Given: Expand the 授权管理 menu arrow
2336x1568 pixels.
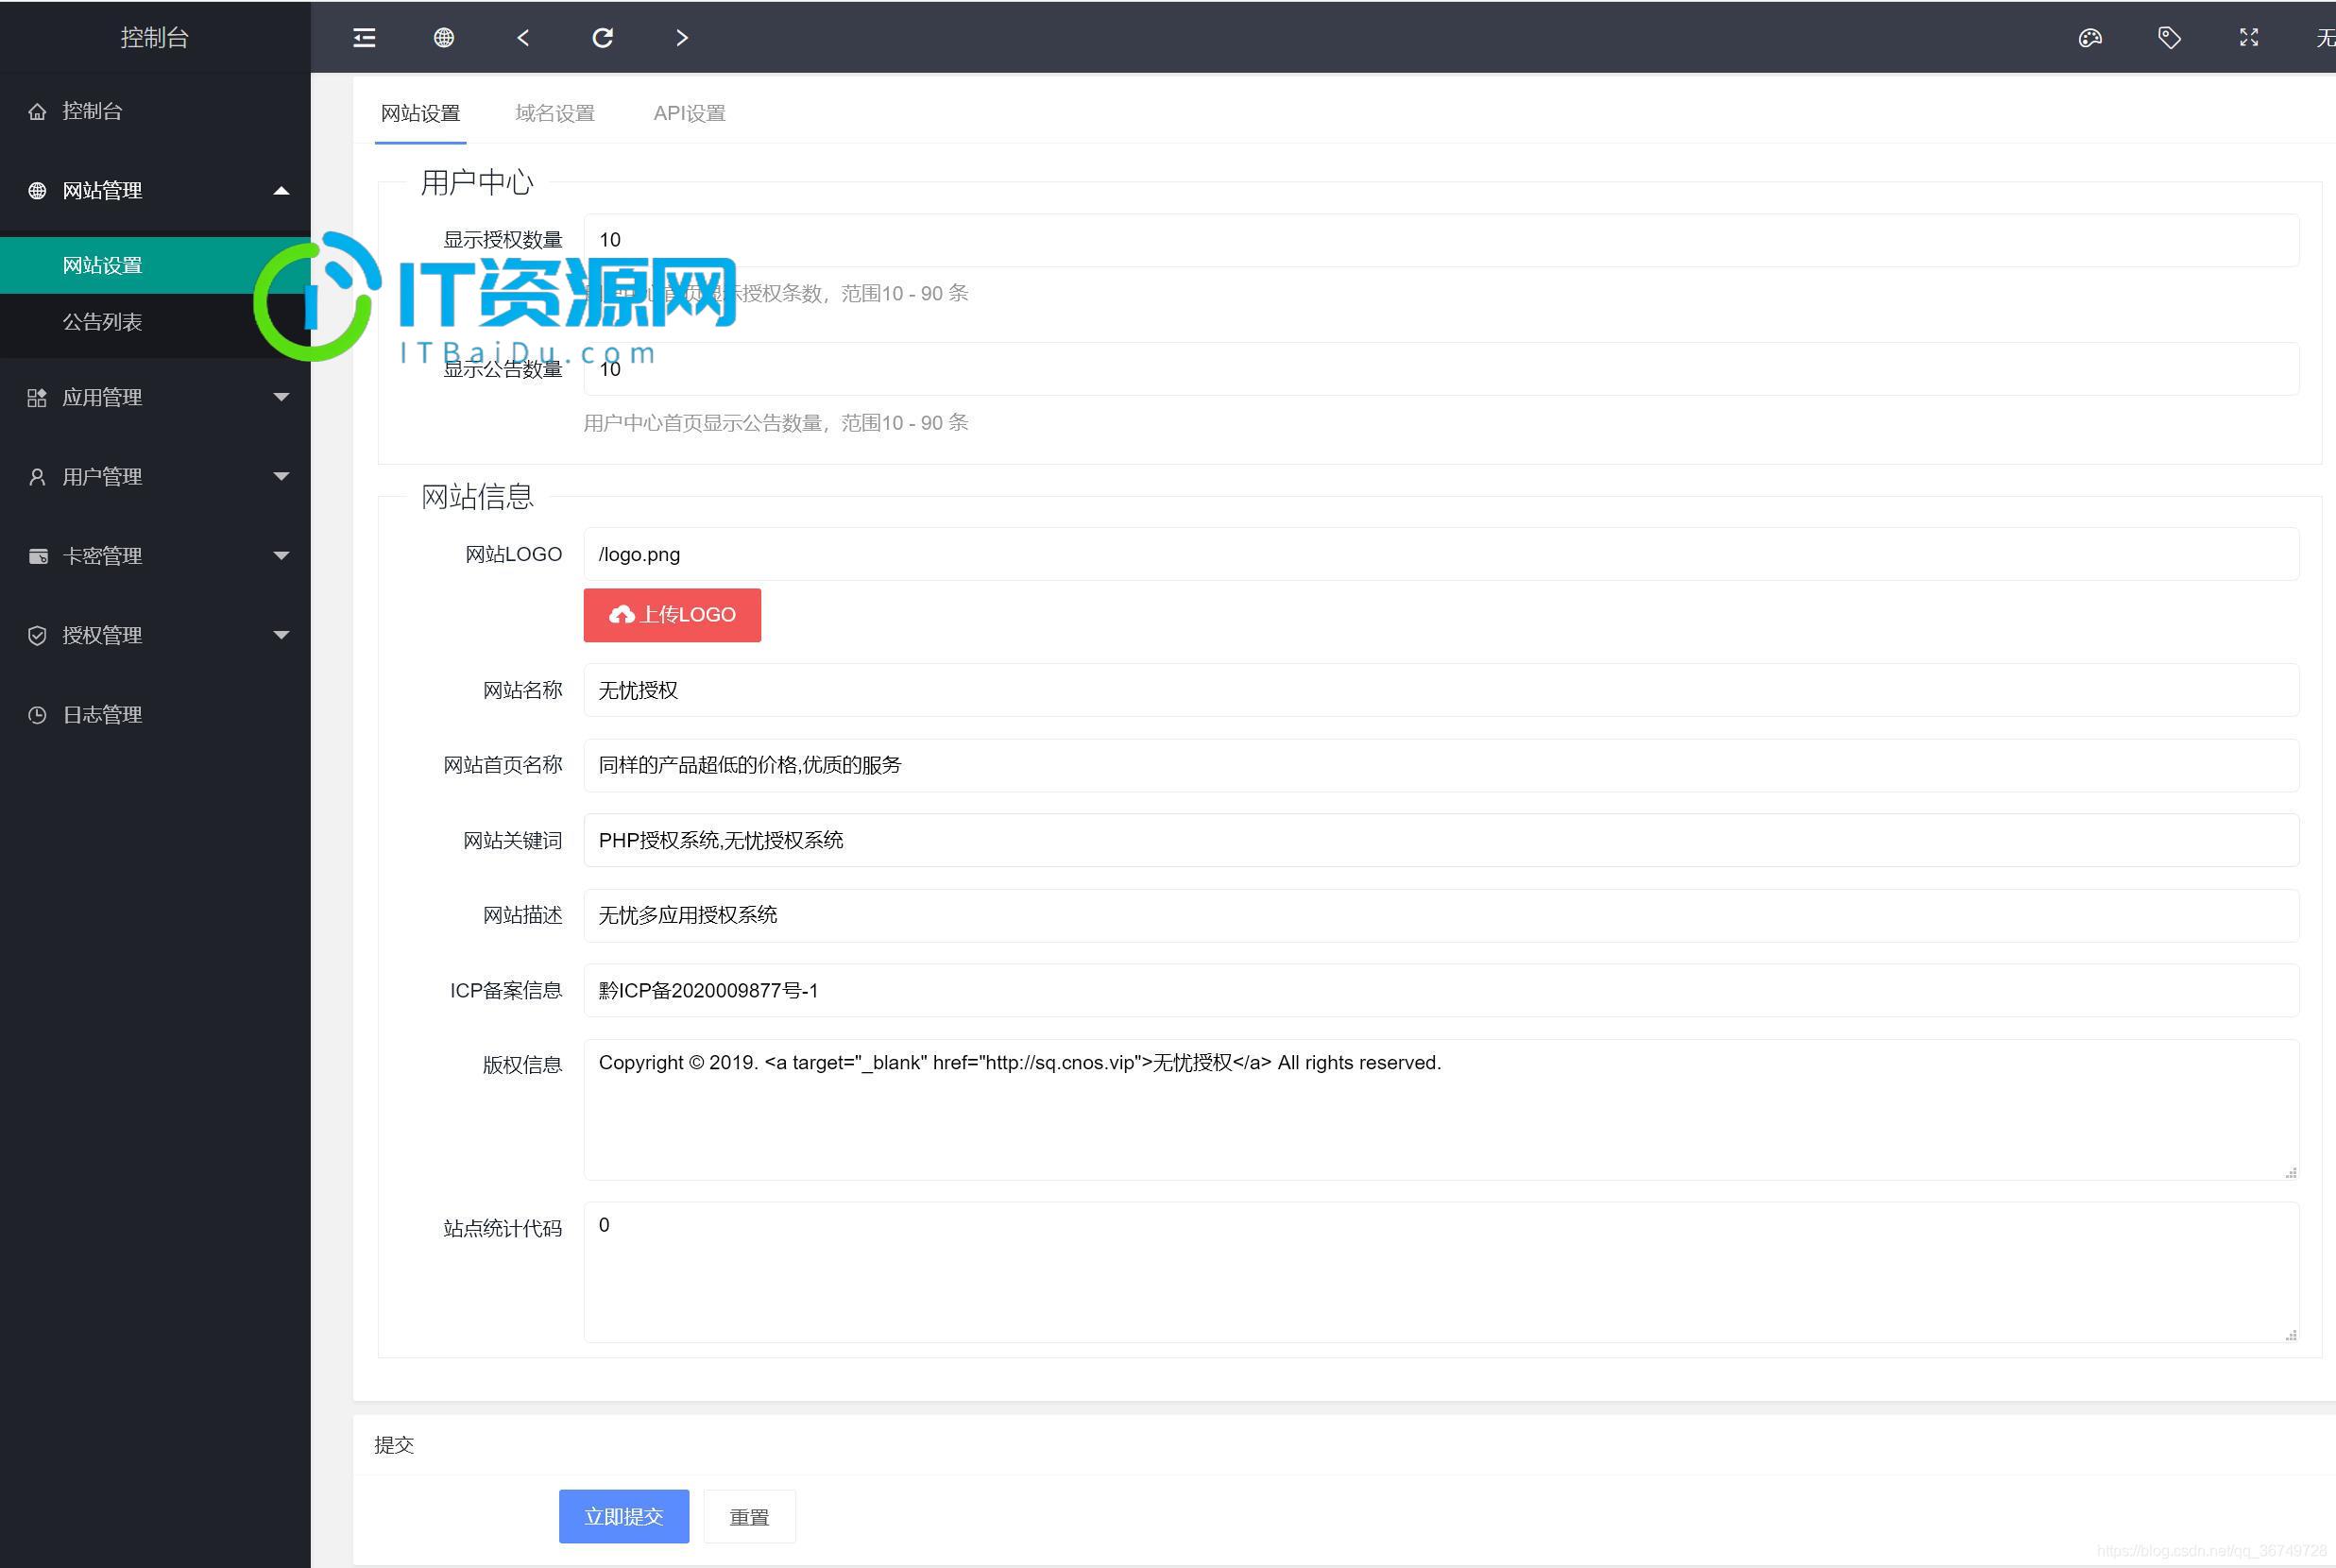Looking at the screenshot, I should (281, 634).
